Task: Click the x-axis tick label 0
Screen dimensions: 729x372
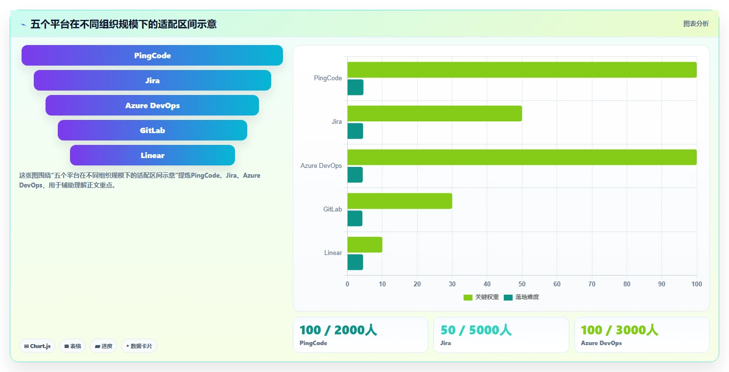Action: (x=347, y=284)
